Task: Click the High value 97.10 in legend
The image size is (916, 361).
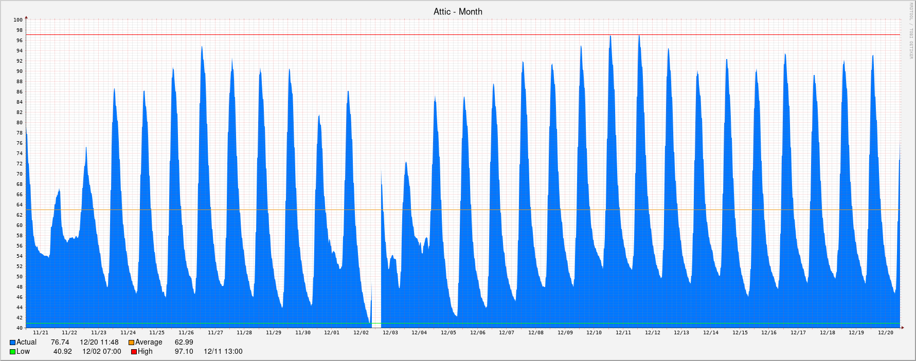Action: pyautogui.click(x=184, y=352)
